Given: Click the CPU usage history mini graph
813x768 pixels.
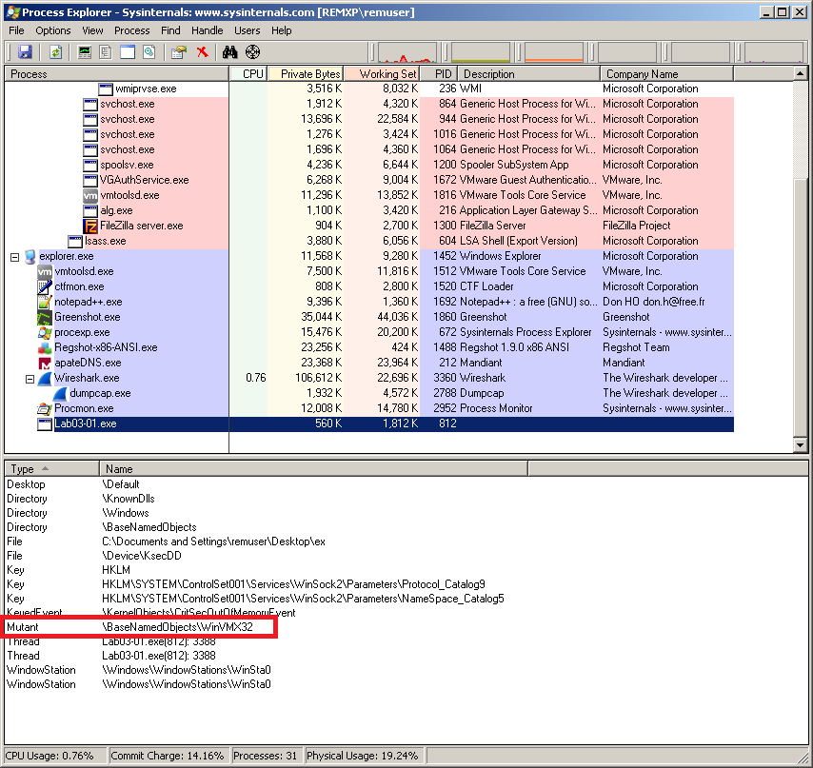Looking at the screenshot, I should pos(406,52).
